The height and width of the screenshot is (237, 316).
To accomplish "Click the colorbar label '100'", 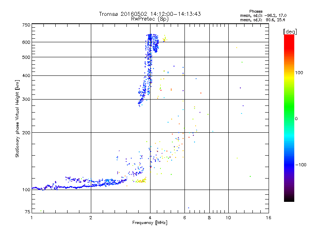I will [x=299, y=73].
